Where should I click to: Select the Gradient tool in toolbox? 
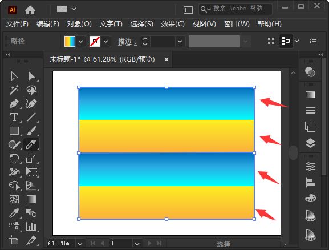pyautogui.click(x=31, y=199)
